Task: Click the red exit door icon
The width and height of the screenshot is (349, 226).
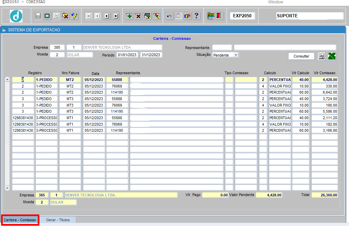Action: point(220,16)
